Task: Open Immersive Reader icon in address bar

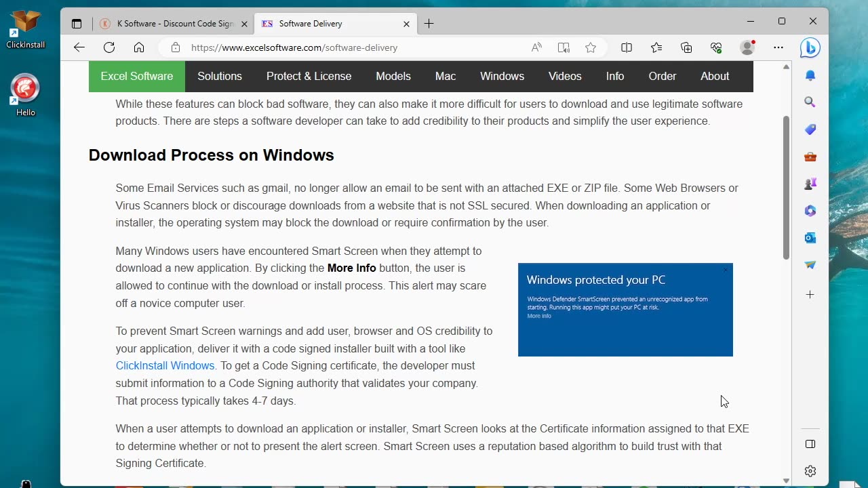Action: click(564, 47)
